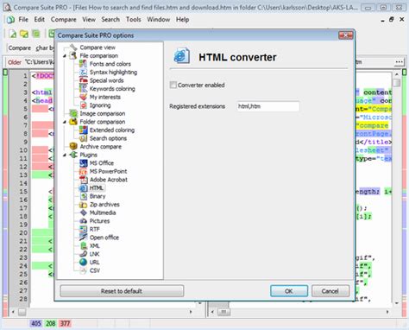Enable the Converter enabled checkbox
The height and width of the screenshot is (330, 409).
click(173, 85)
